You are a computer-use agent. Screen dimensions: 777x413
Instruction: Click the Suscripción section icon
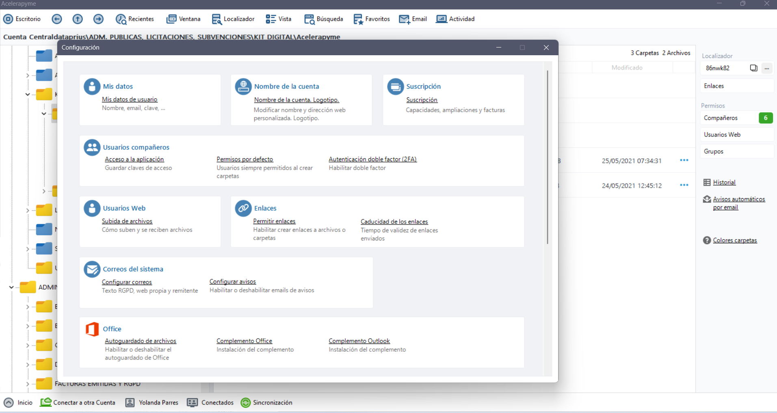pos(396,86)
